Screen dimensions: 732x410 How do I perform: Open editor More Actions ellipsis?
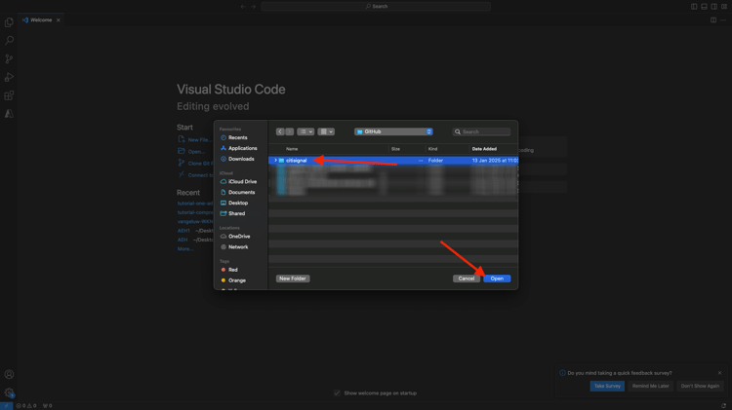(x=723, y=20)
